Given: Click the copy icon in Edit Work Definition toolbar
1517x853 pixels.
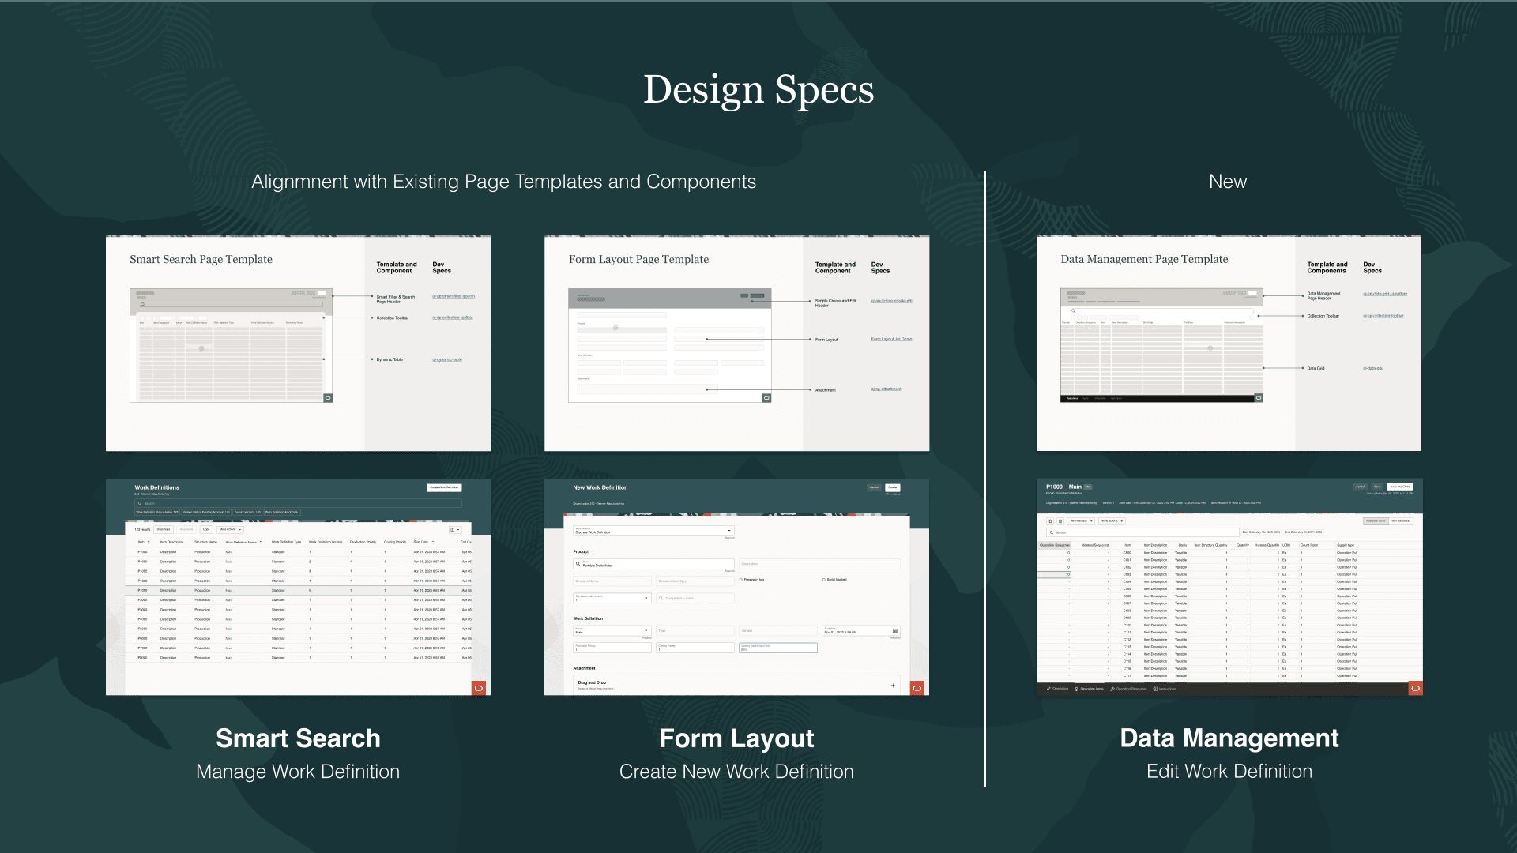Looking at the screenshot, I should point(1050,521).
